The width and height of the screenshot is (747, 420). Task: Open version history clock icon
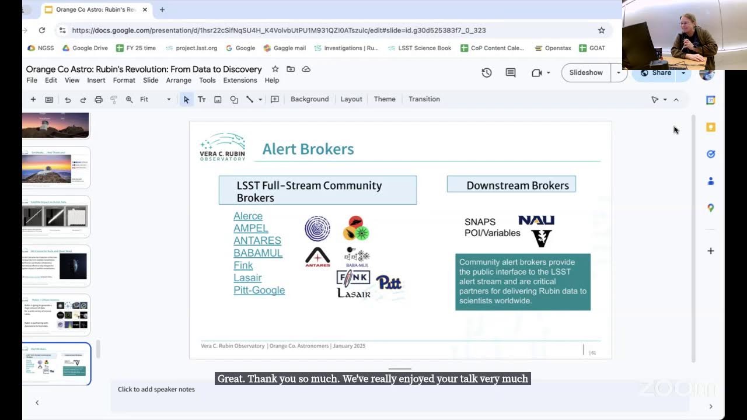487,73
